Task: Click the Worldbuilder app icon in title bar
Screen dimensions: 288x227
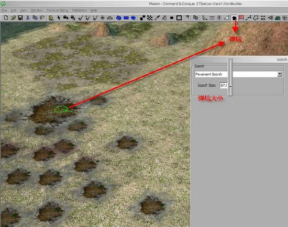Action: coord(3,3)
